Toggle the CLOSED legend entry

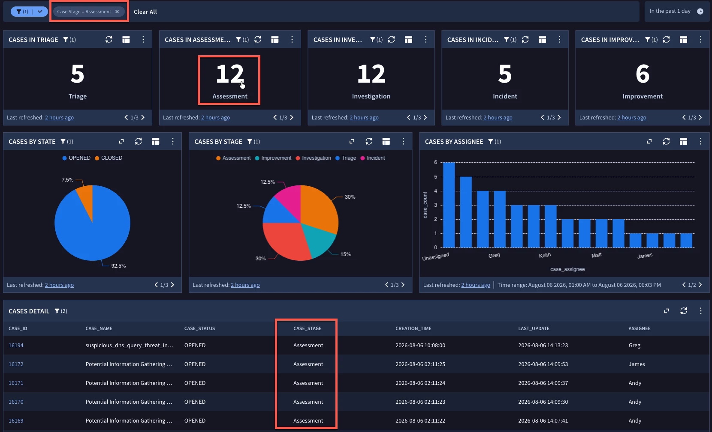[x=109, y=158]
